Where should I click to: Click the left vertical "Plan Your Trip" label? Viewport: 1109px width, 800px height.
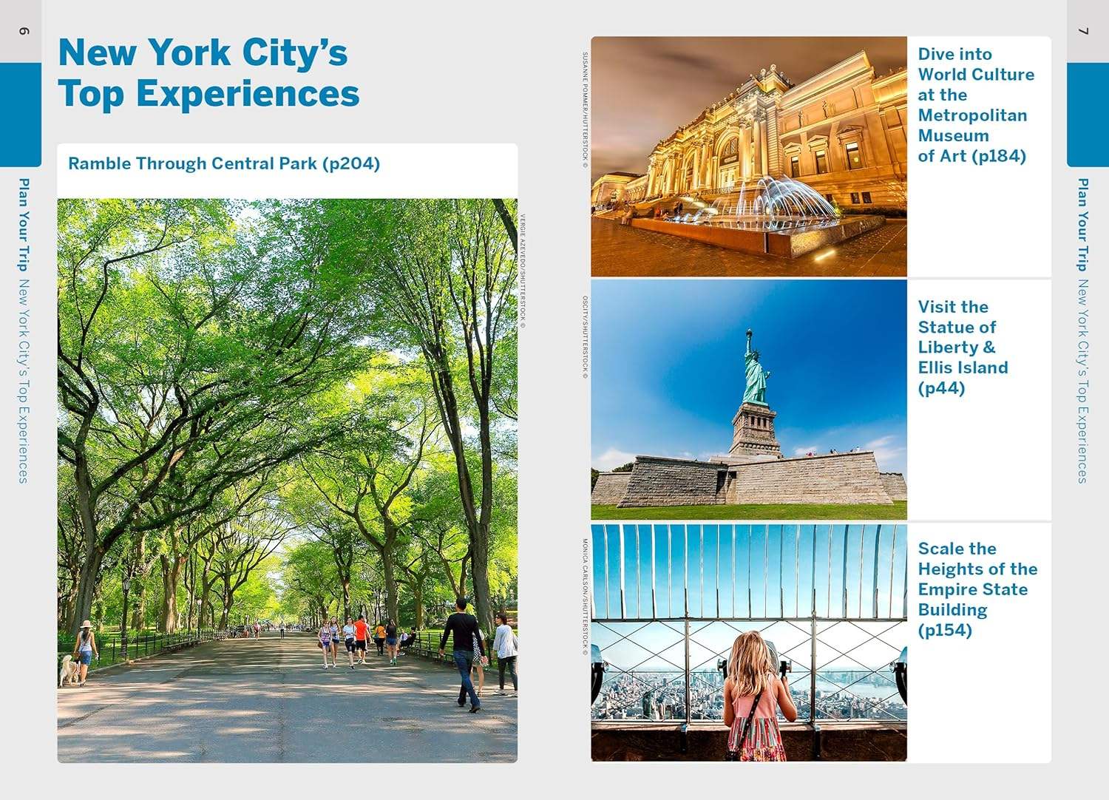(24, 224)
